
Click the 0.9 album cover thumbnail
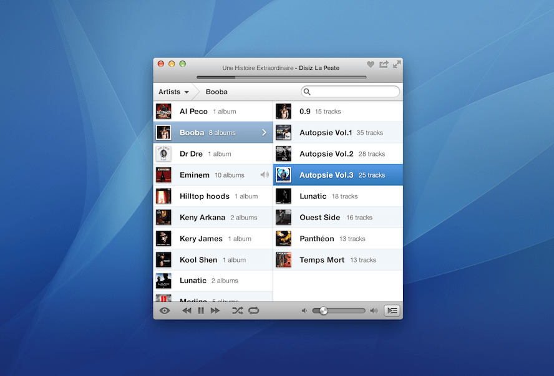point(283,111)
